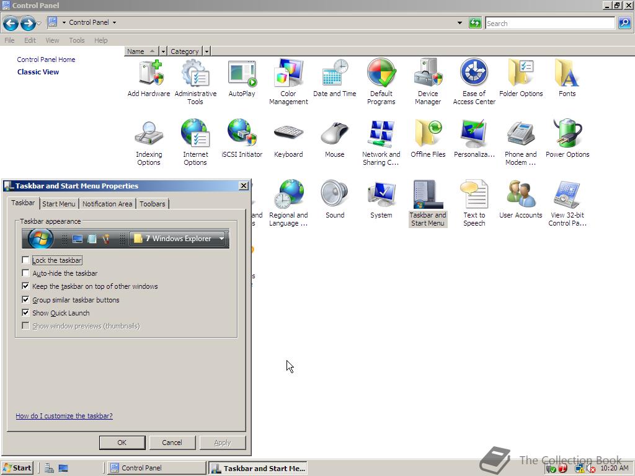
Task: Open the Help menu
Action: coord(101,40)
